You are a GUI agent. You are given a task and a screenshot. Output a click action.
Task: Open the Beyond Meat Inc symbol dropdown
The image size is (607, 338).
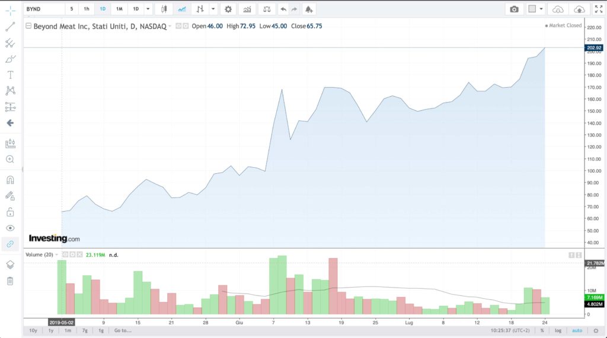coord(170,26)
